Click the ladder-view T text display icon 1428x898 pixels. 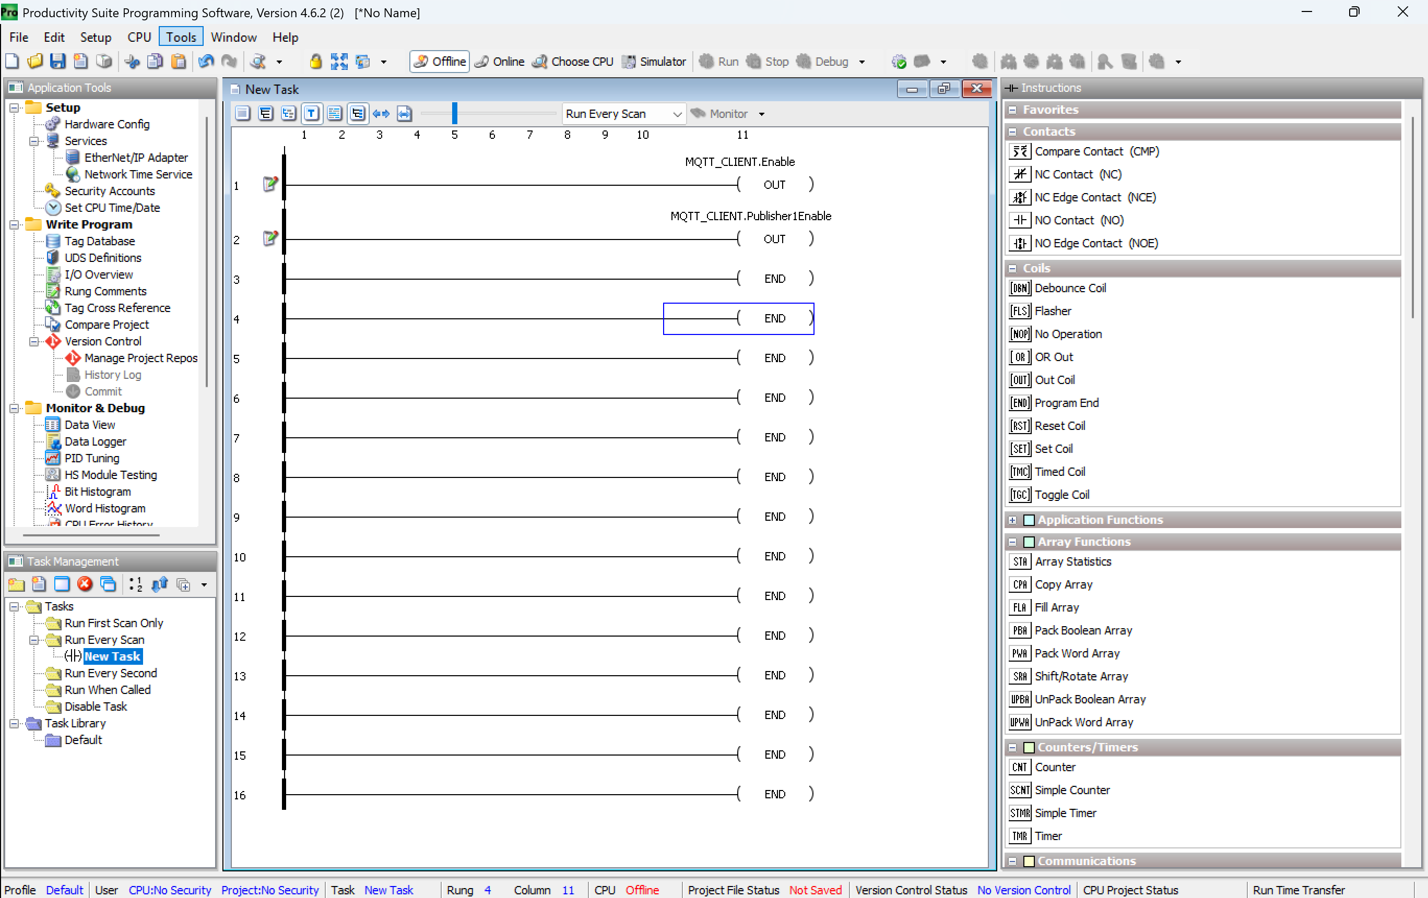311,113
